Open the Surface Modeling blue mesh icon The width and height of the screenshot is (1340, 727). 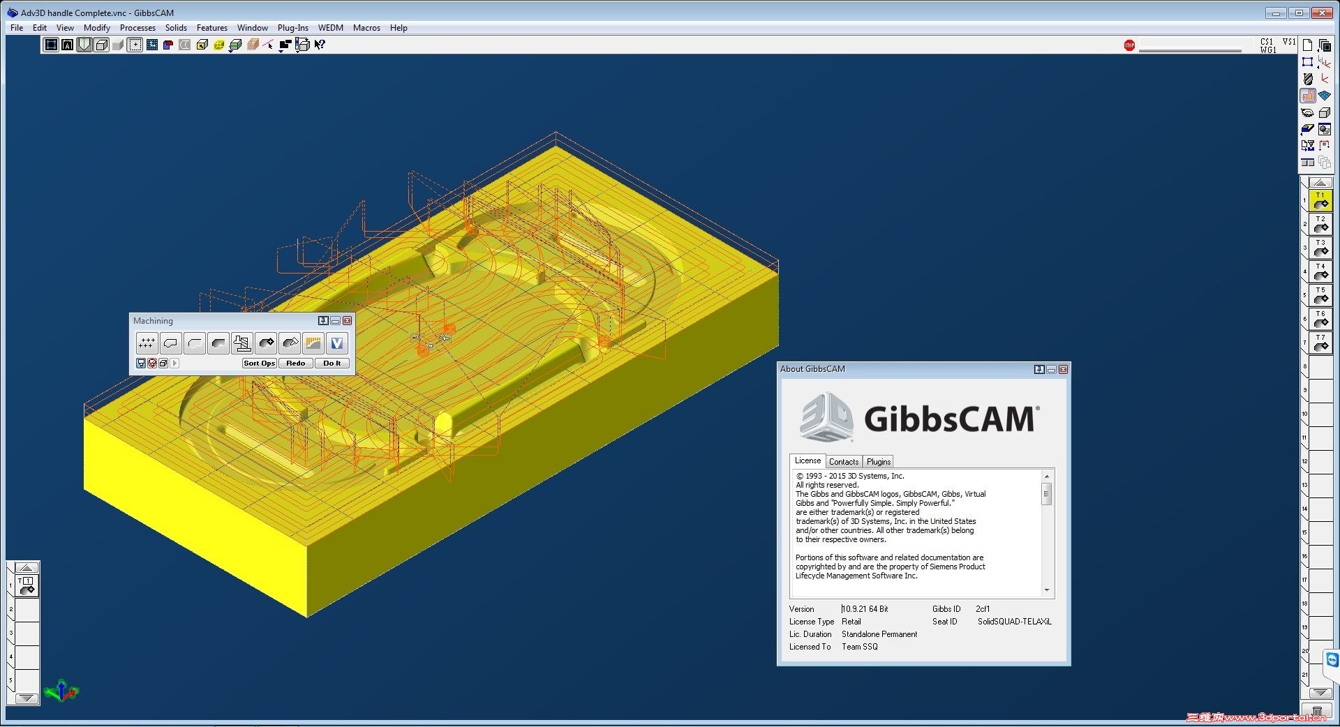1324,96
